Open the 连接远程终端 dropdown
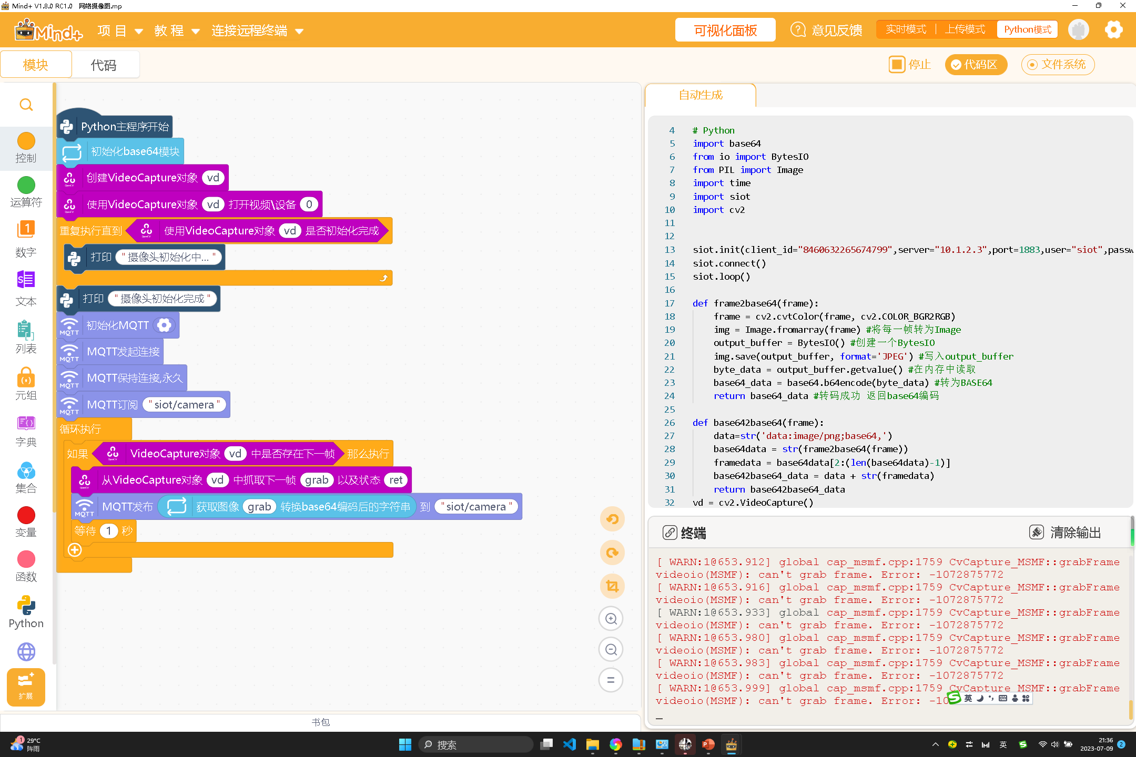Image resolution: width=1136 pixels, height=757 pixels. [x=258, y=31]
